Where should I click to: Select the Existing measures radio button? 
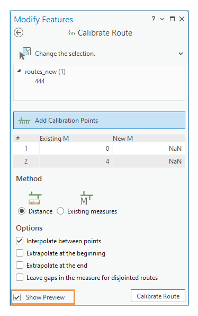click(60, 211)
